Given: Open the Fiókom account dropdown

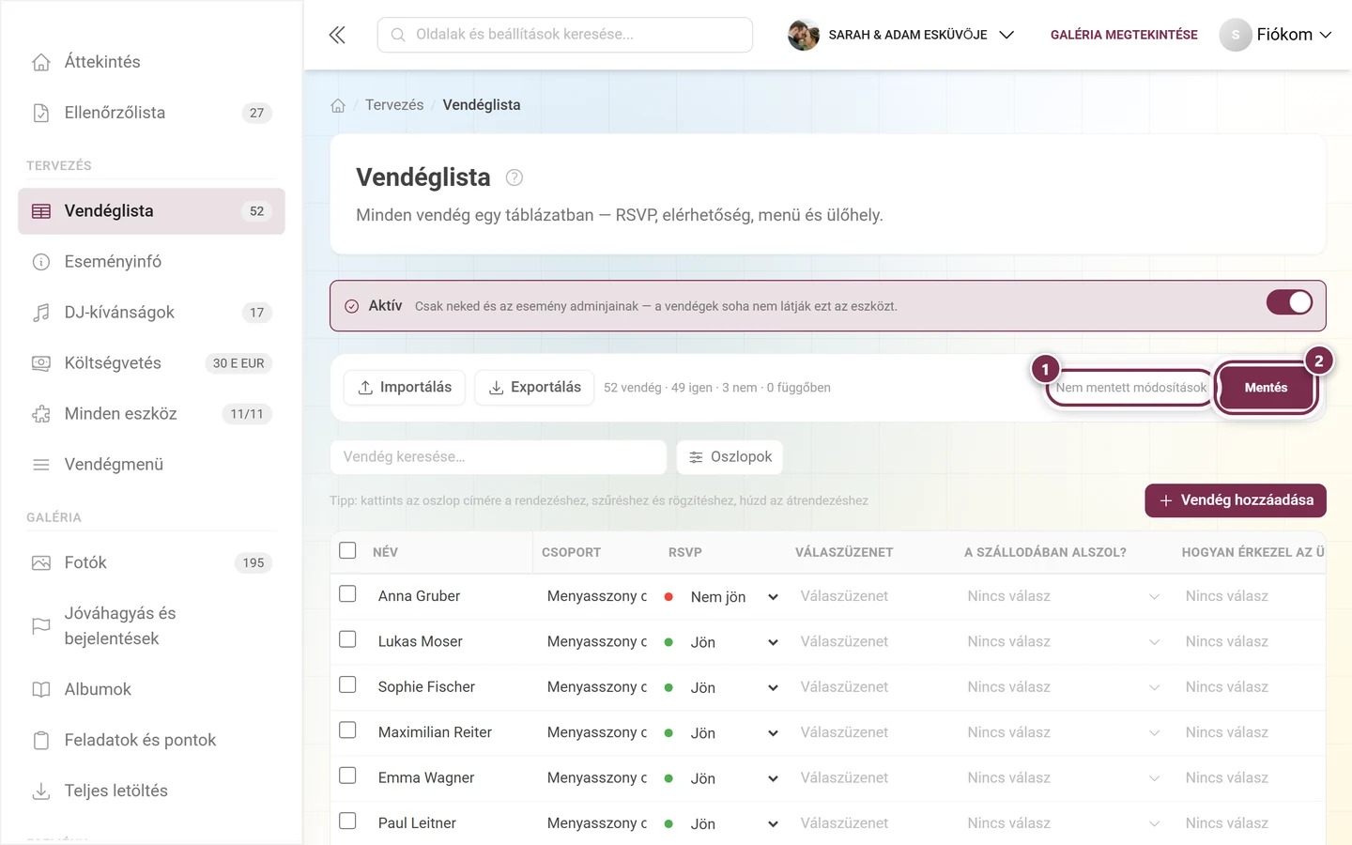Looking at the screenshot, I should tap(1275, 35).
